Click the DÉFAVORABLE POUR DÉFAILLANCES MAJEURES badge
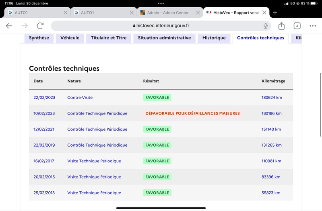Screen dimensions: 322x211 point(192,113)
